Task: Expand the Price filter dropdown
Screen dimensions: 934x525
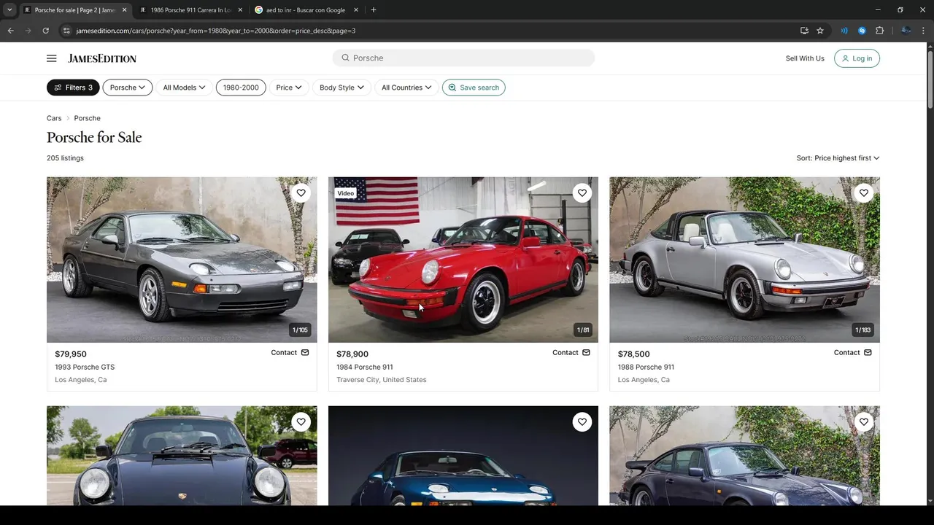Action: point(289,87)
